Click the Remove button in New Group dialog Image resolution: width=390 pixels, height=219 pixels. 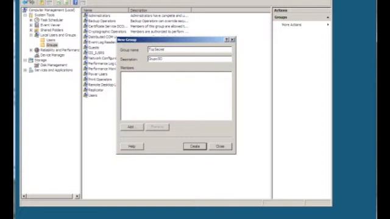tap(157, 127)
